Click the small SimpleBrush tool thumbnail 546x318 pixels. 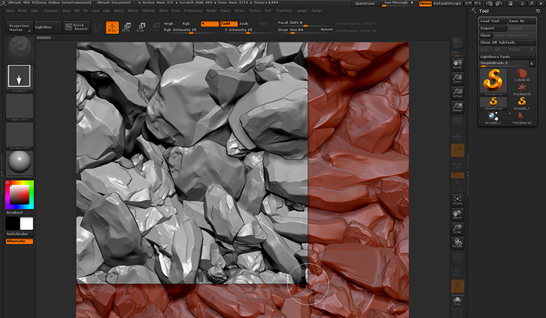coord(493,103)
